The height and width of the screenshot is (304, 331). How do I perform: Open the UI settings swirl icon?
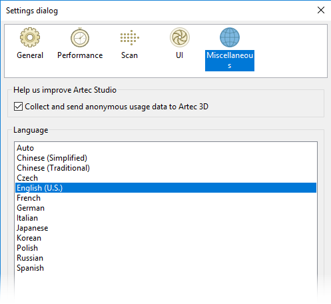coord(180,37)
